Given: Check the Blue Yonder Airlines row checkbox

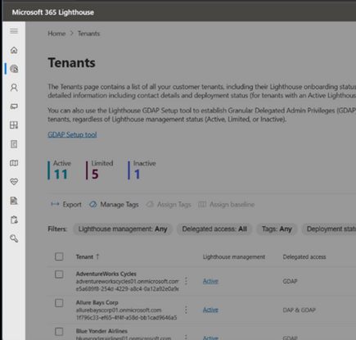Looking at the screenshot, I should (x=59, y=332).
